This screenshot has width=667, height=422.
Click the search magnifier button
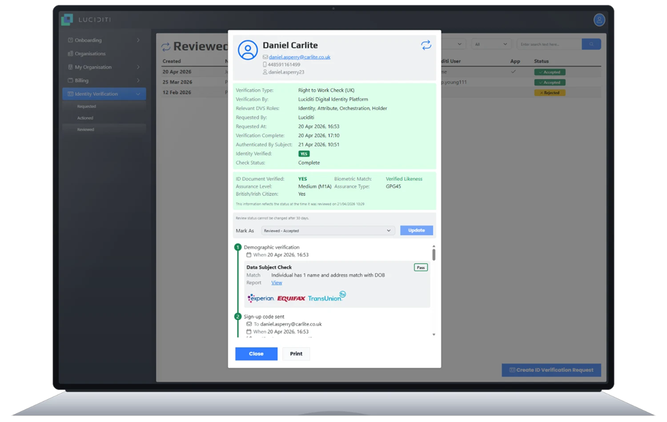pos(591,44)
